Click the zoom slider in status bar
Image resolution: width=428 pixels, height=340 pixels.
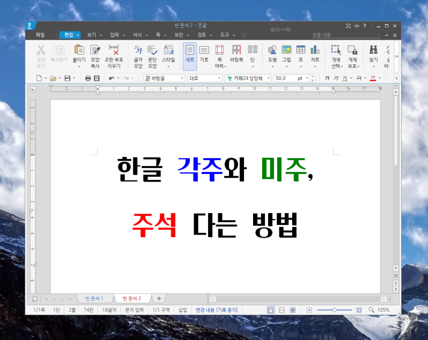click(334, 310)
